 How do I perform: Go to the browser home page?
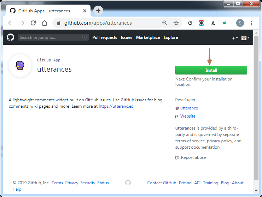click(45, 23)
